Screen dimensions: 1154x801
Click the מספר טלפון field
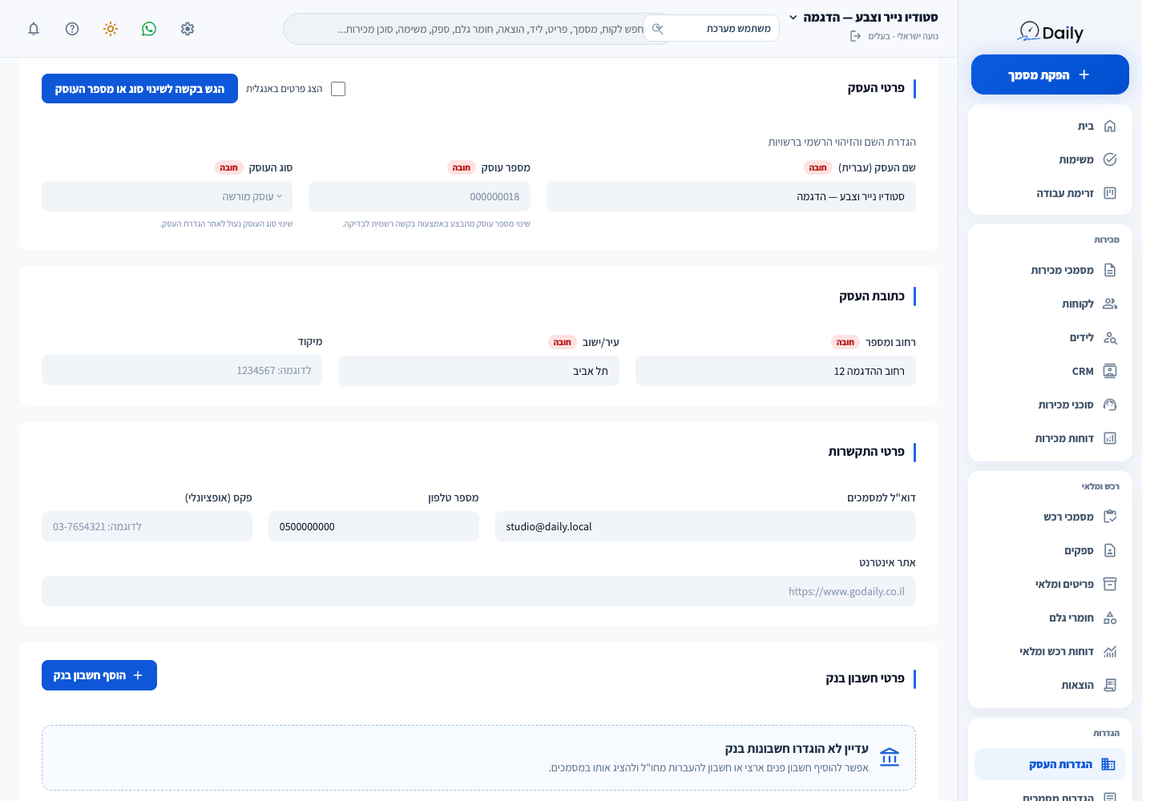point(373,526)
